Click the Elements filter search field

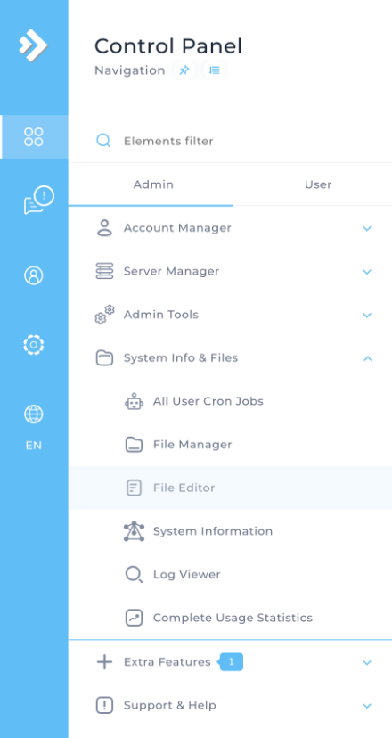231,141
